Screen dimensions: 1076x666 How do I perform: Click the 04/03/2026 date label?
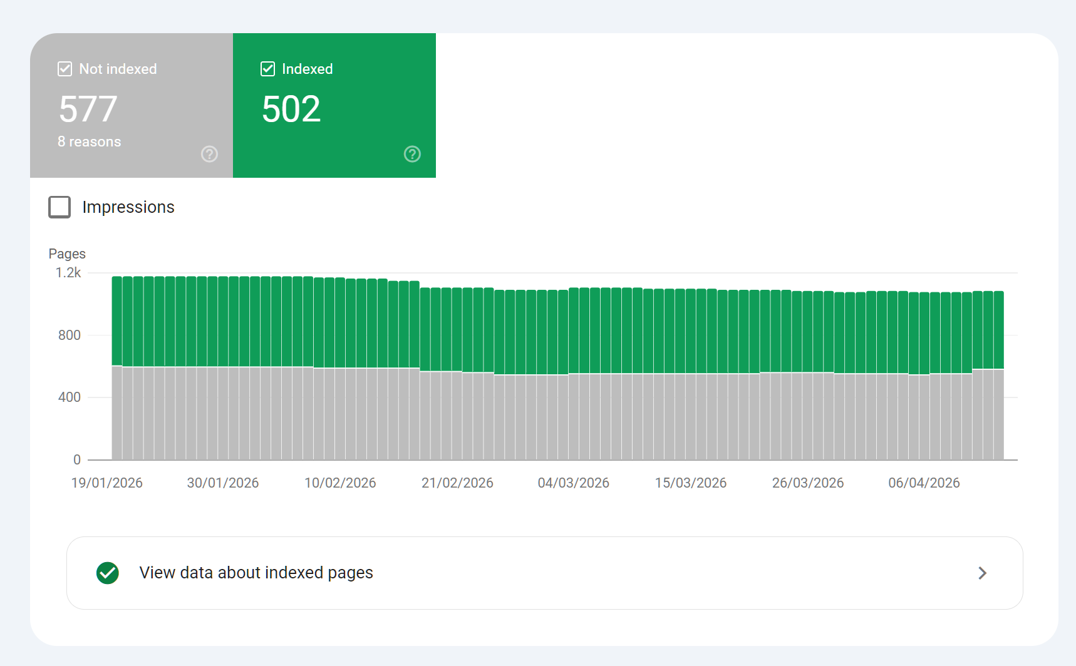click(573, 483)
